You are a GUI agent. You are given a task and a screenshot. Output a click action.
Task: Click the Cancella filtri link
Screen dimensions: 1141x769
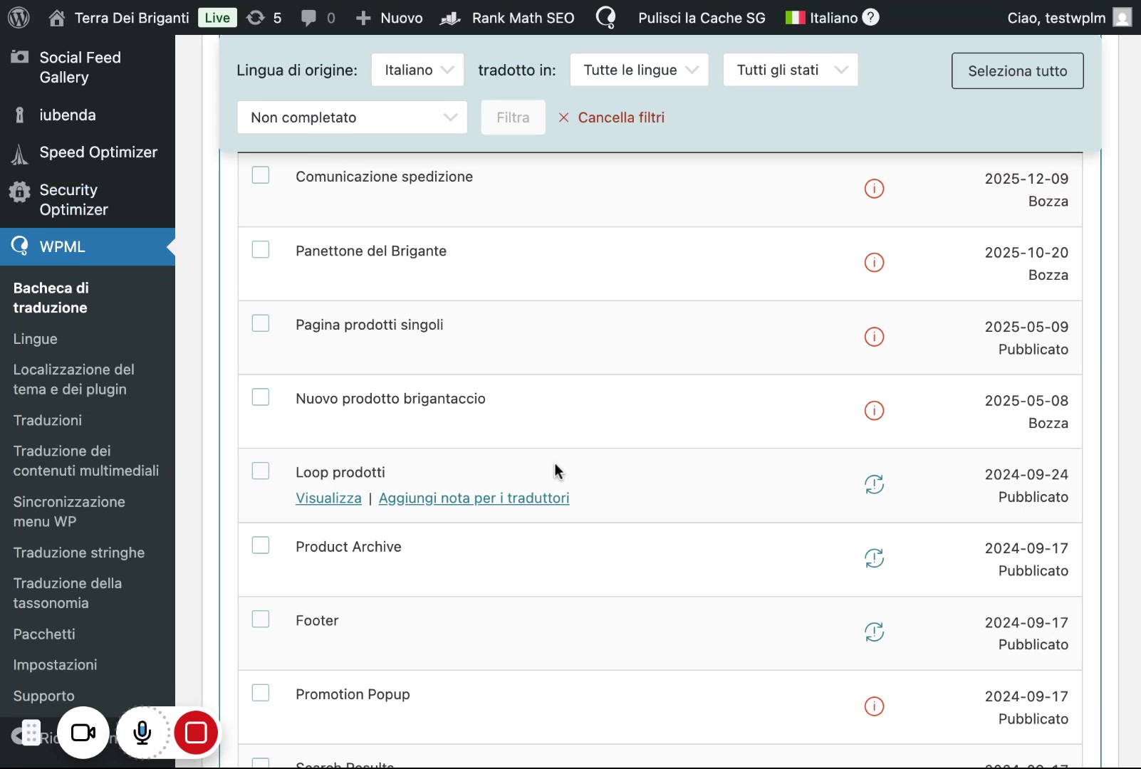pyautogui.click(x=612, y=117)
